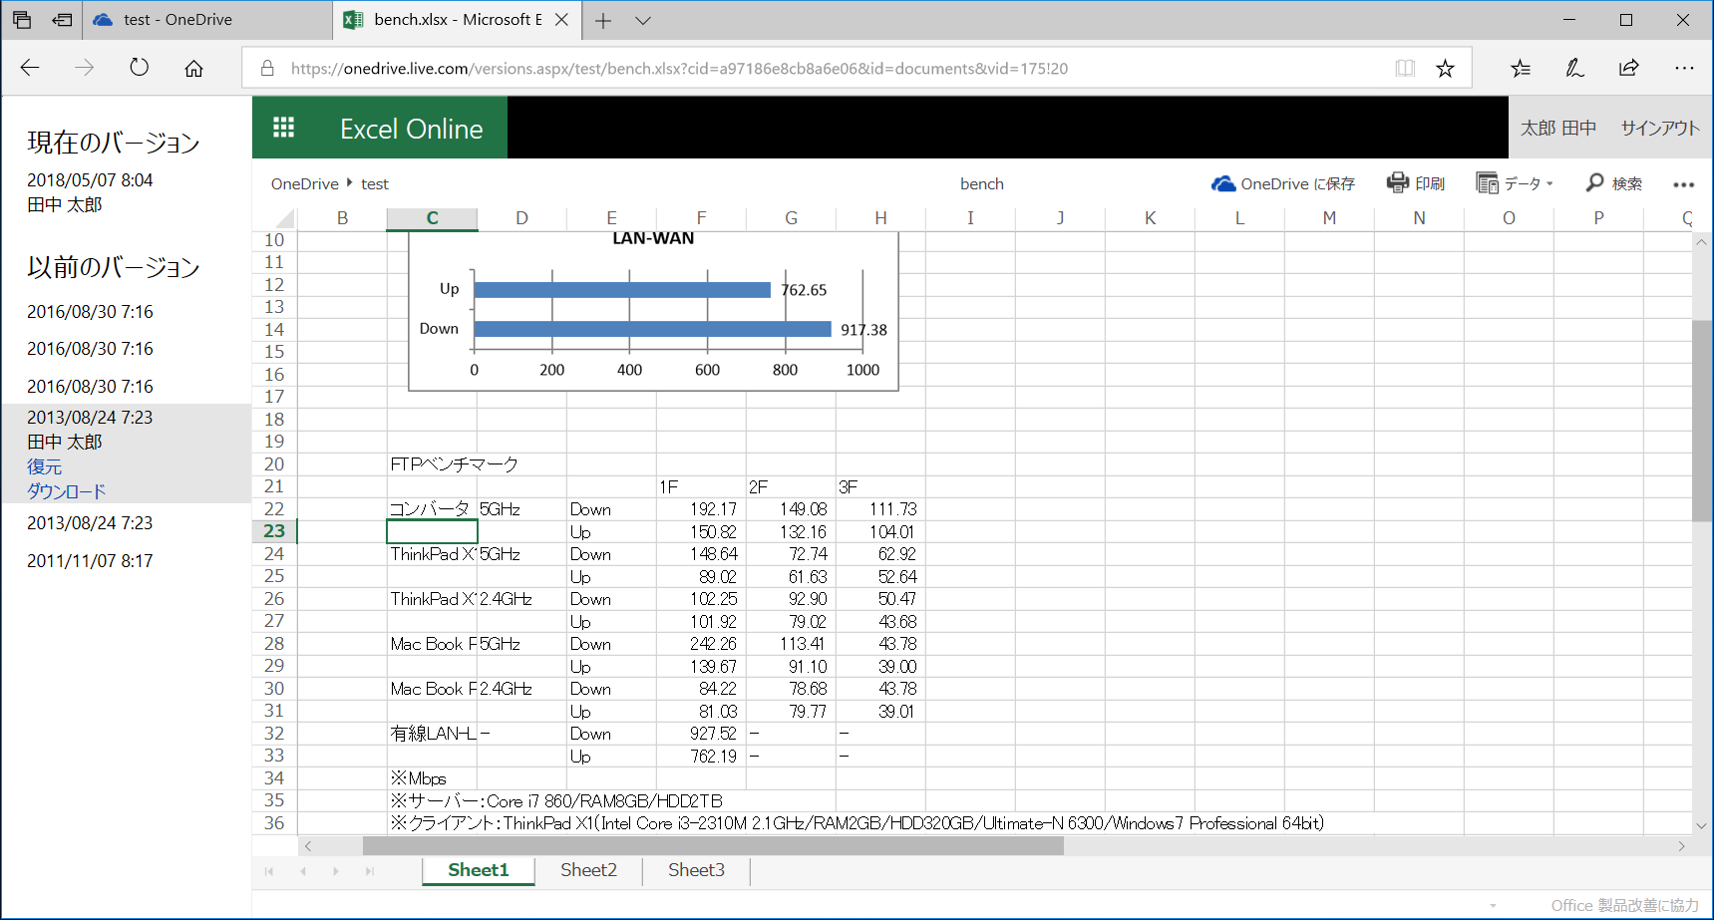Screen dimensions: 1714x920
Task: Download this version with ダウンロード
Action: coord(66,491)
